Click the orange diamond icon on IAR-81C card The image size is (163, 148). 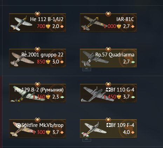133,26
